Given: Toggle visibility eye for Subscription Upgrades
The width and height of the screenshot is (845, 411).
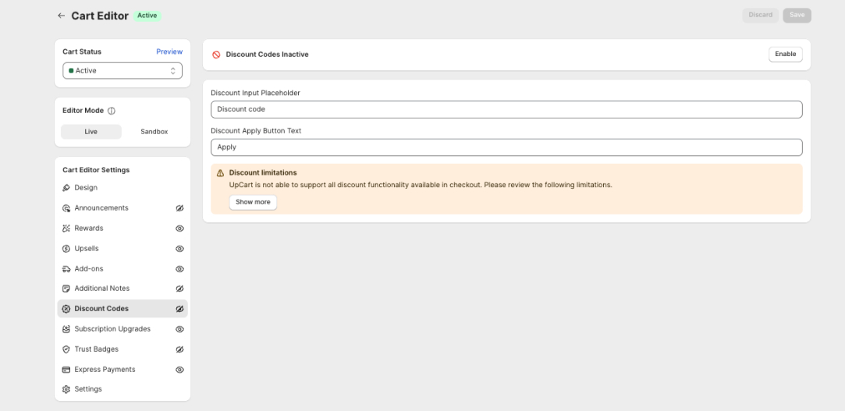Looking at the screenshot, I should (x=179, y=329).
